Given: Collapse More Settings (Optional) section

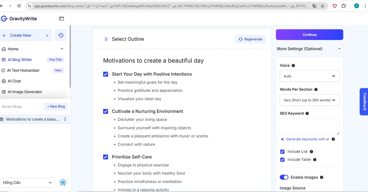Looking at the screenshot, I should click(x=339, y=49).
